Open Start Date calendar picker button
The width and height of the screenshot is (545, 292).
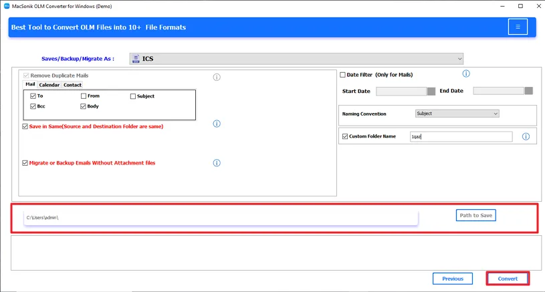[431, 91]
